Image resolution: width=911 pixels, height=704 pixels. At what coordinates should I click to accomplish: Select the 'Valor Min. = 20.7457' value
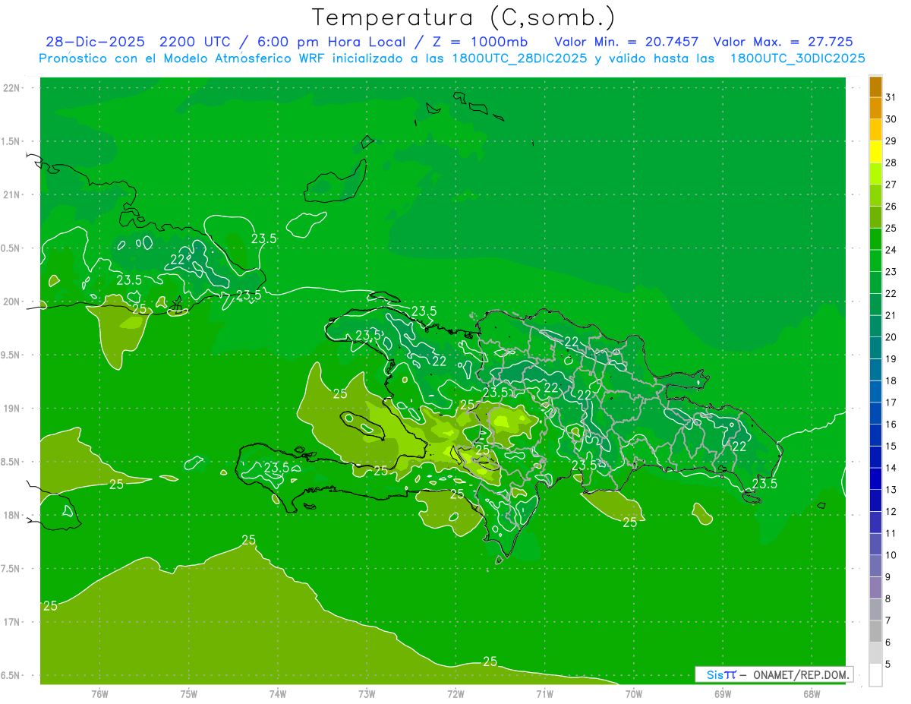626,42
